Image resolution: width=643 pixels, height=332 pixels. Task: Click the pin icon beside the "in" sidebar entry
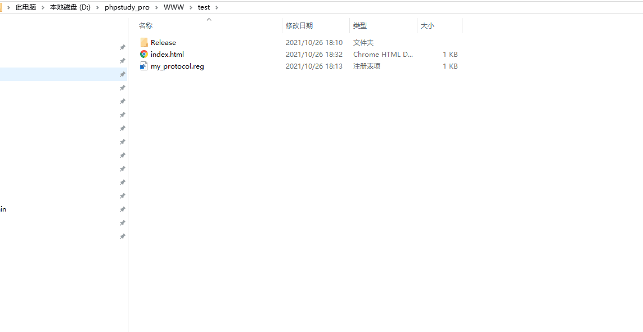[x=122, y=209]
